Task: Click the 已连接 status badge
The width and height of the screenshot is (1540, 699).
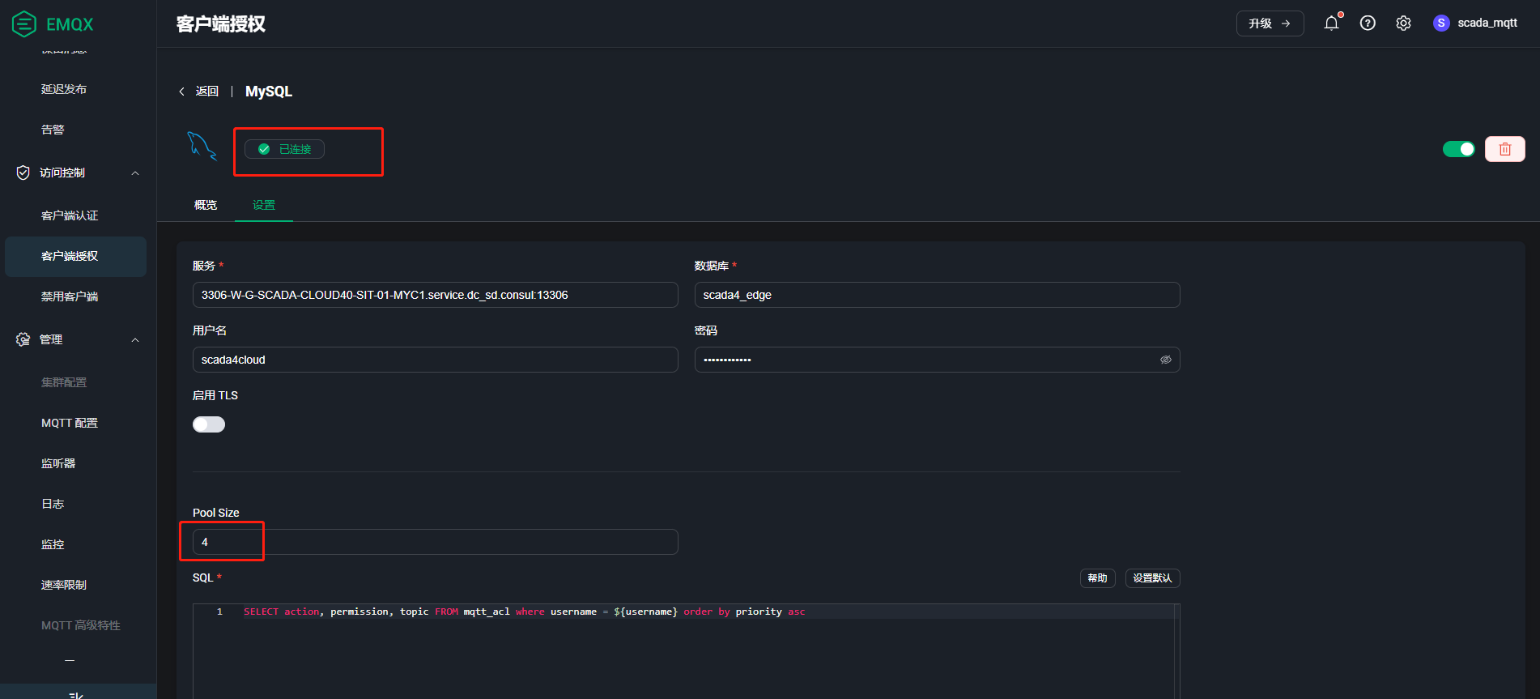Action: coord(284,149)
